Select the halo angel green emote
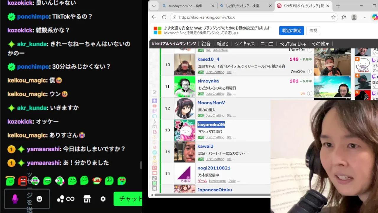The width and height of the screenshot is (378, 213). (10, 180)
